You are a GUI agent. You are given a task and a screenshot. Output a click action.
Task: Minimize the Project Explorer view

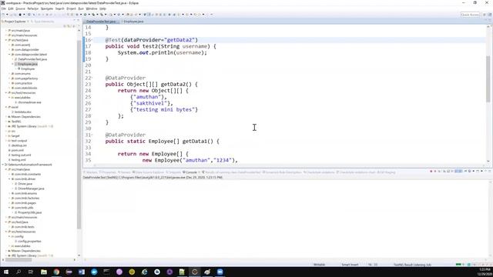click(x=75, y=21)
